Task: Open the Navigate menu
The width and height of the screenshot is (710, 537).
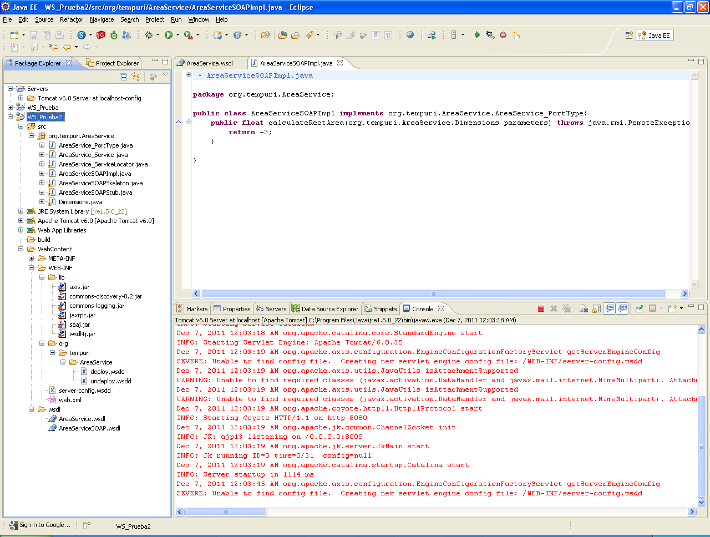Action: (102, 19)
